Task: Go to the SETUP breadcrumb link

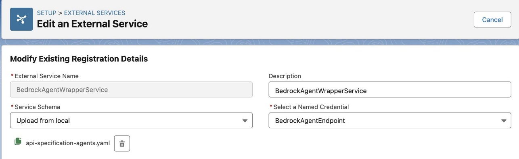Action: tap(46, 13)
